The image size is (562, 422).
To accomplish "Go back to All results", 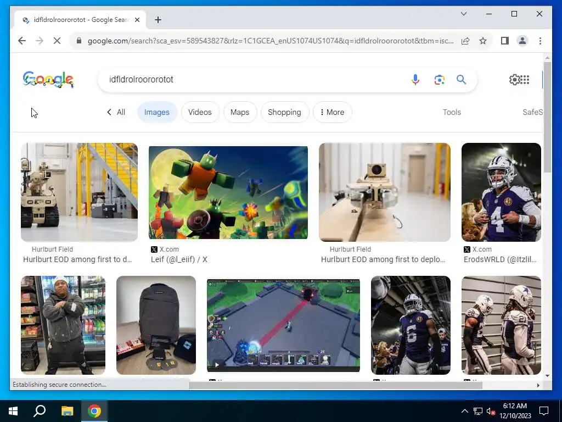I will 116,112.
